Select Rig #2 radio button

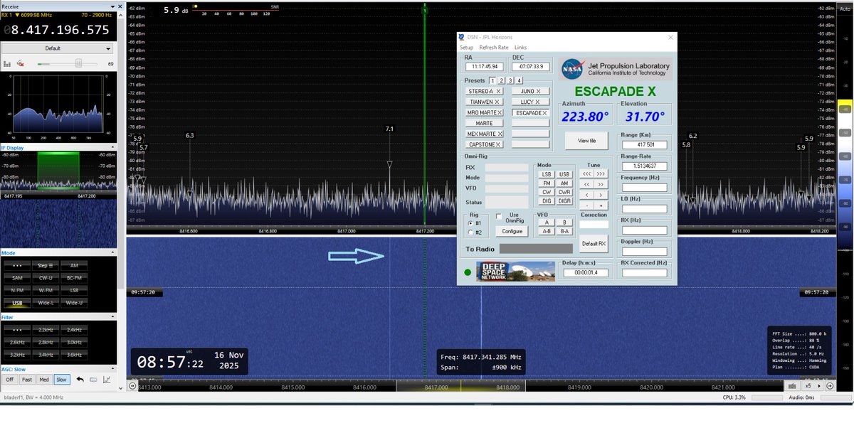(x=470, y=232)
